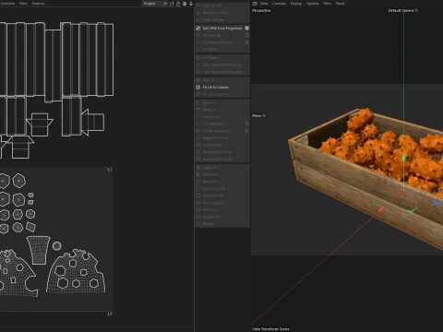The height and width of the screenshot is (332, 443).
Task: Open UV Straighten gear settings
Action: pyautogui.click(x=246, y=124)
